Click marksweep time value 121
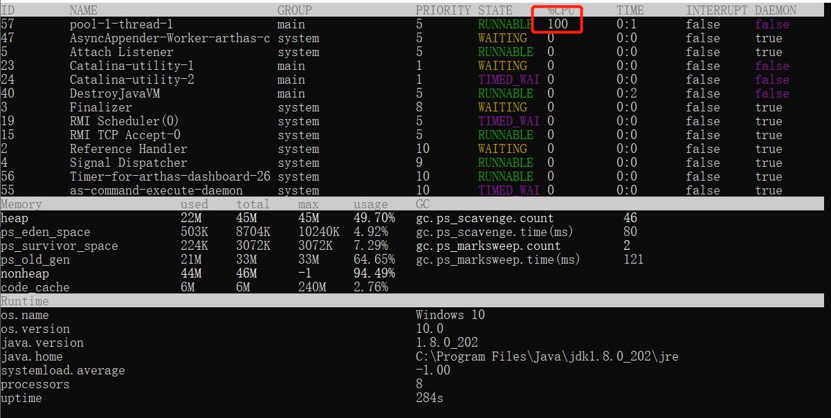 pyautogui.click(x=634, y=260)
